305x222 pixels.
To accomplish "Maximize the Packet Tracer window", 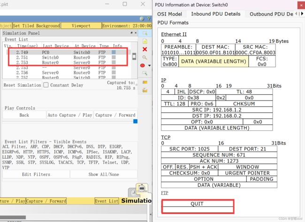I will pos(125,4).
